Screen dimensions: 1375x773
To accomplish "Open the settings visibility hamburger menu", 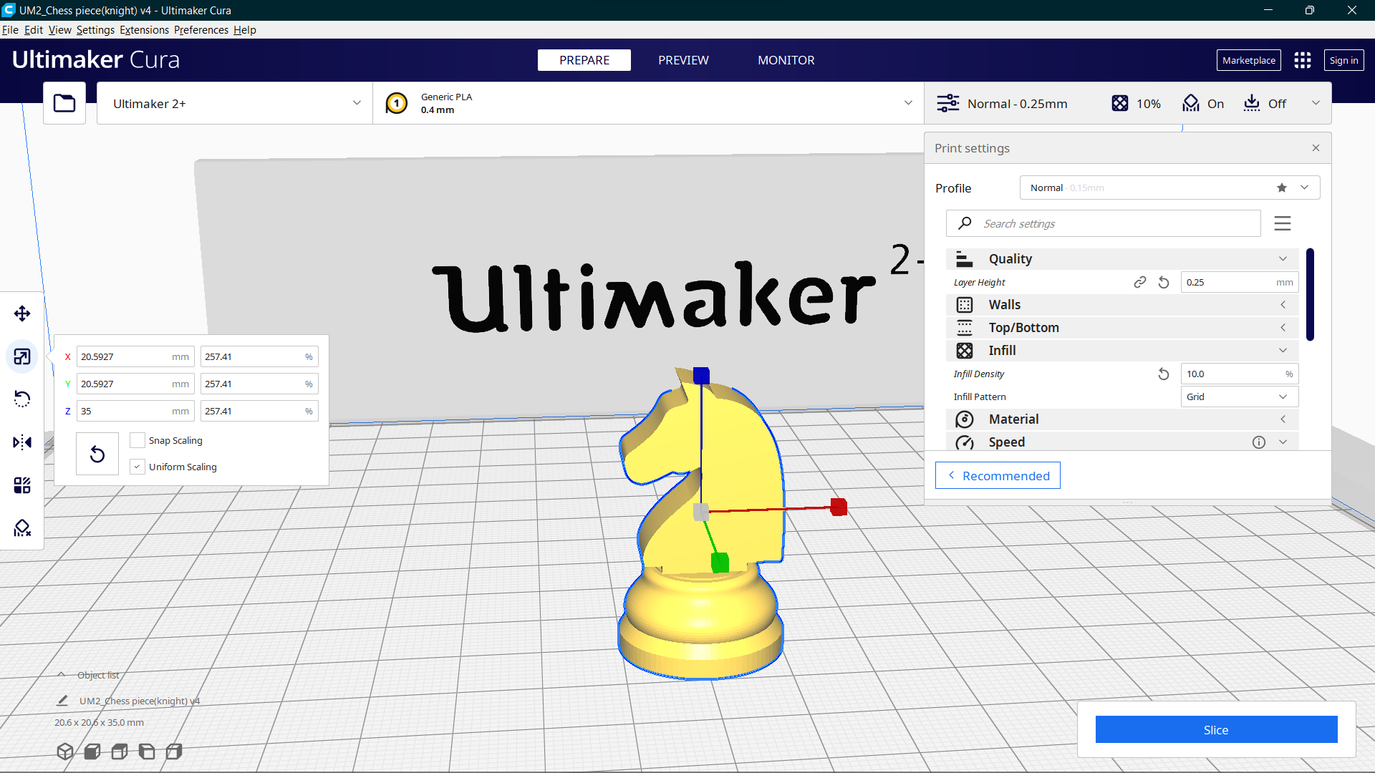I will point(1283,223).
